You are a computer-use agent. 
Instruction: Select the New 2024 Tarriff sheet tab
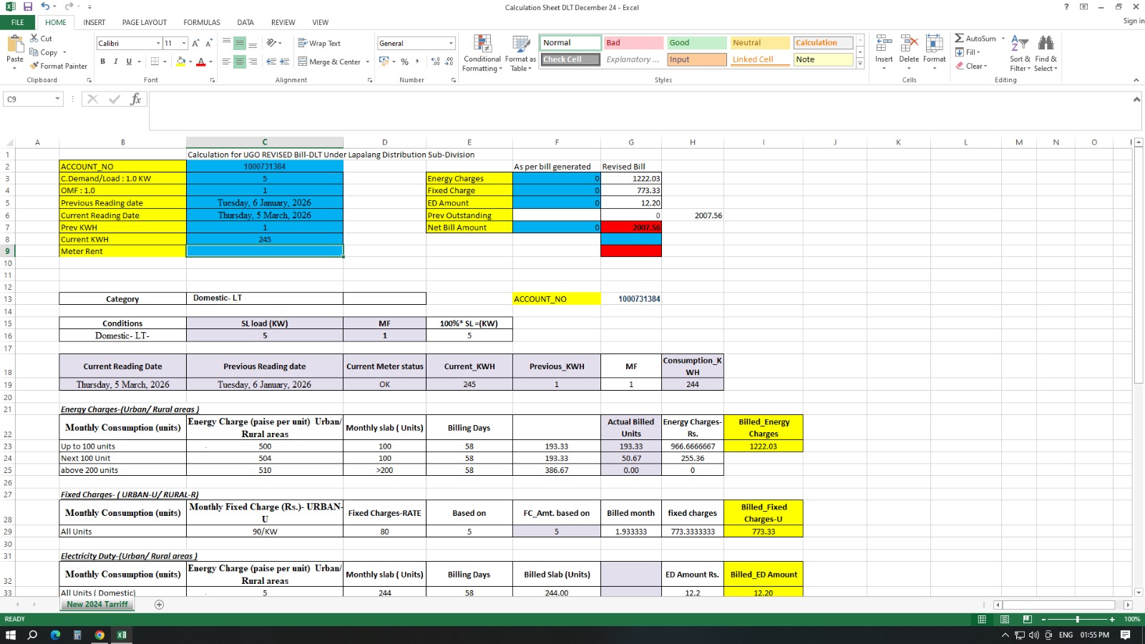(97, 605)
